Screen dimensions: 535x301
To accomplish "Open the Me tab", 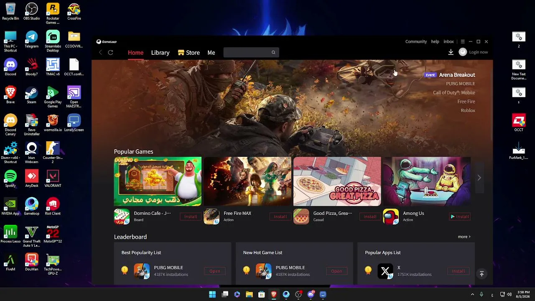I will [x=211, y=53].
